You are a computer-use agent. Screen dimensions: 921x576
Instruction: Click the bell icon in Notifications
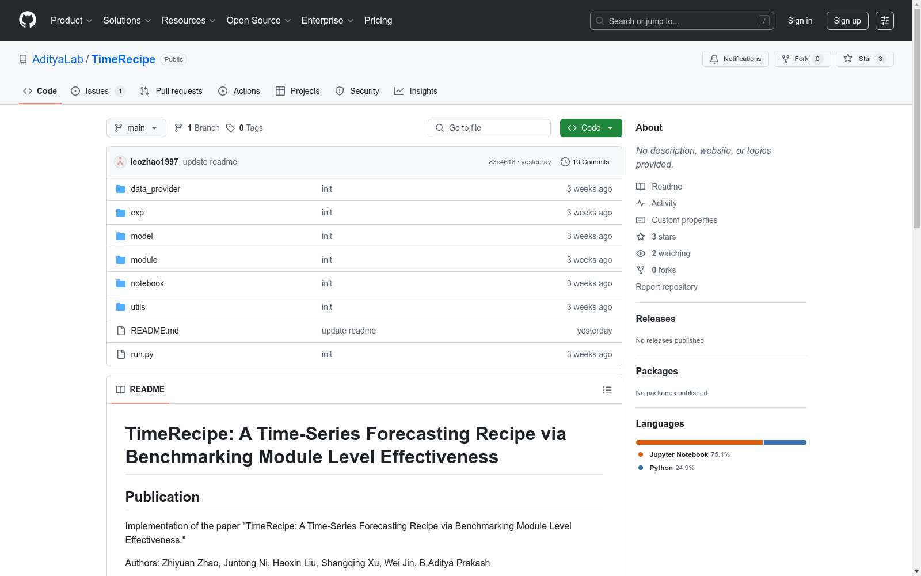714,59
